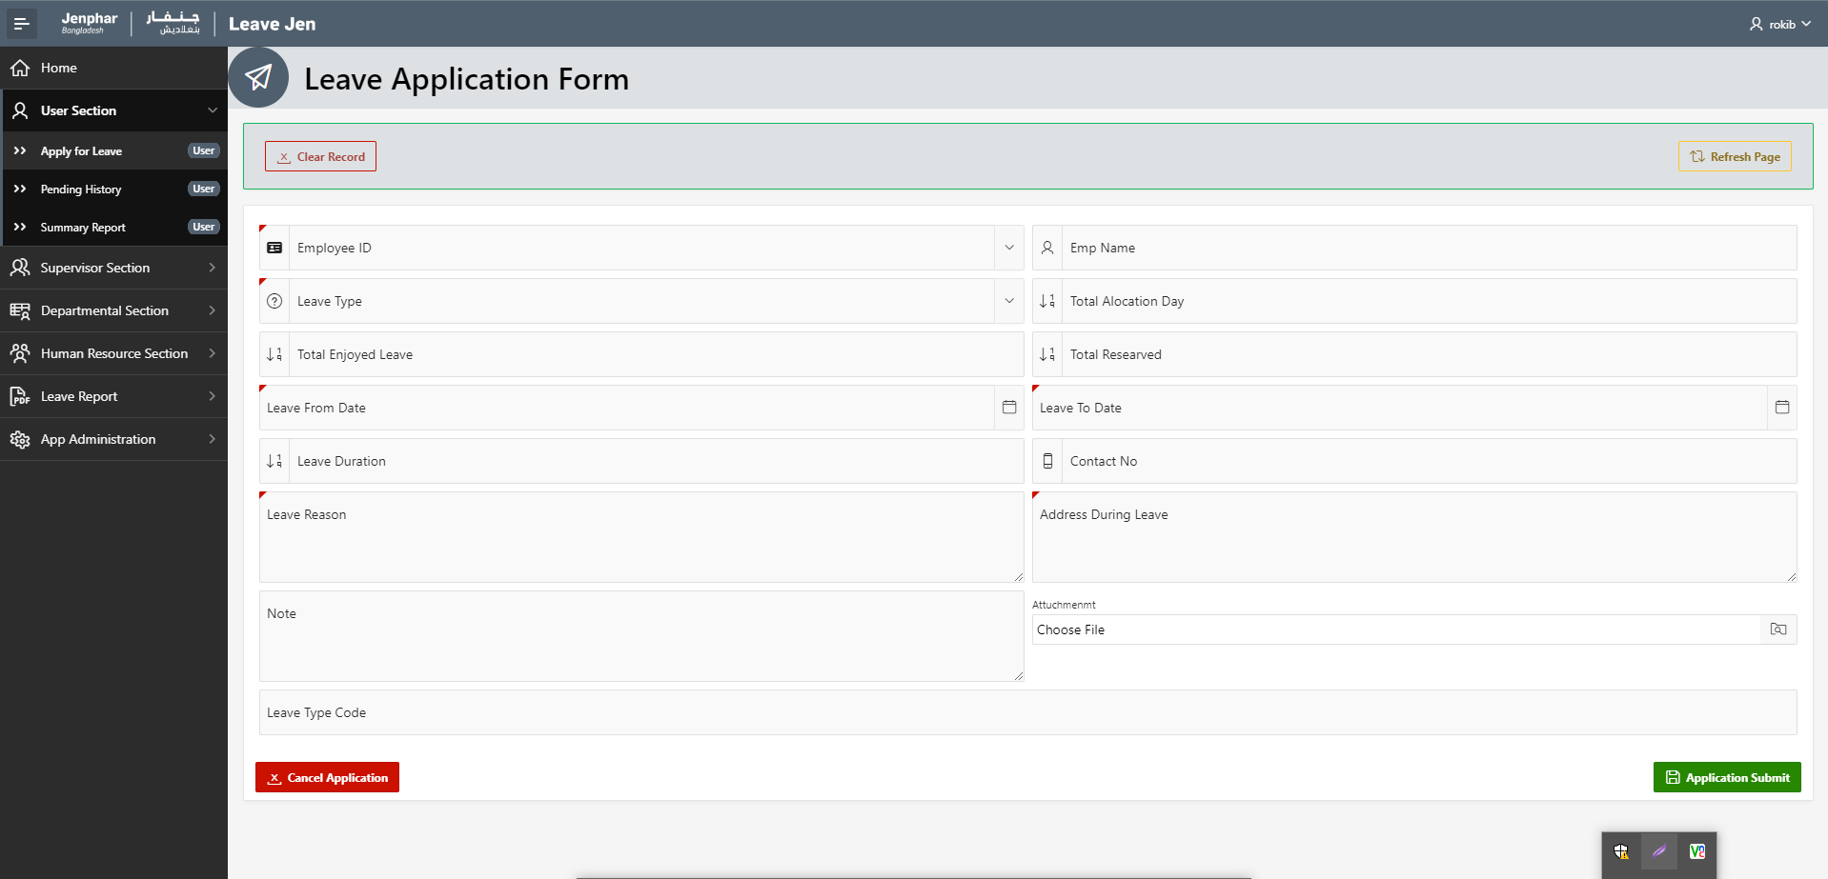Click the Total Alocation Day sort icon

[1047, 301]
